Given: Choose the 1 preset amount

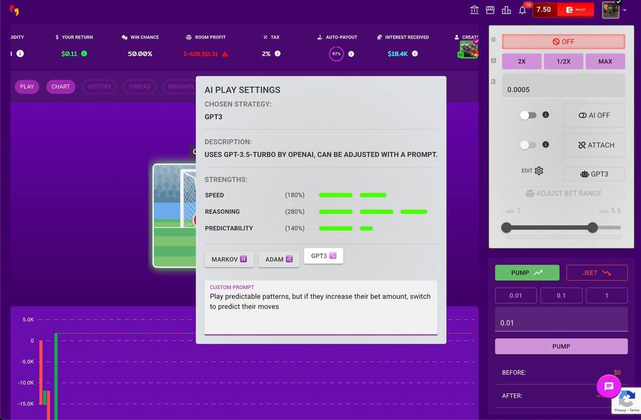Looking at the screenshot, I should (607, 295).
